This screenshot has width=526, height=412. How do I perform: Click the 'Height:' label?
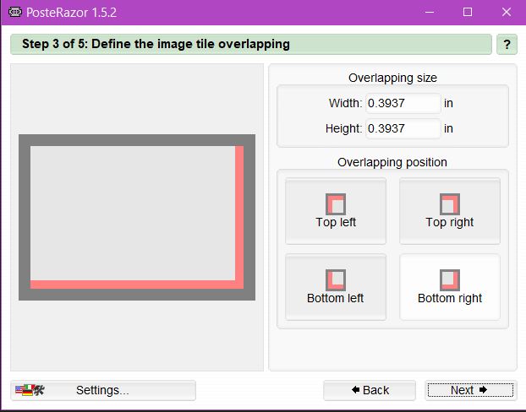coord(343,128)
